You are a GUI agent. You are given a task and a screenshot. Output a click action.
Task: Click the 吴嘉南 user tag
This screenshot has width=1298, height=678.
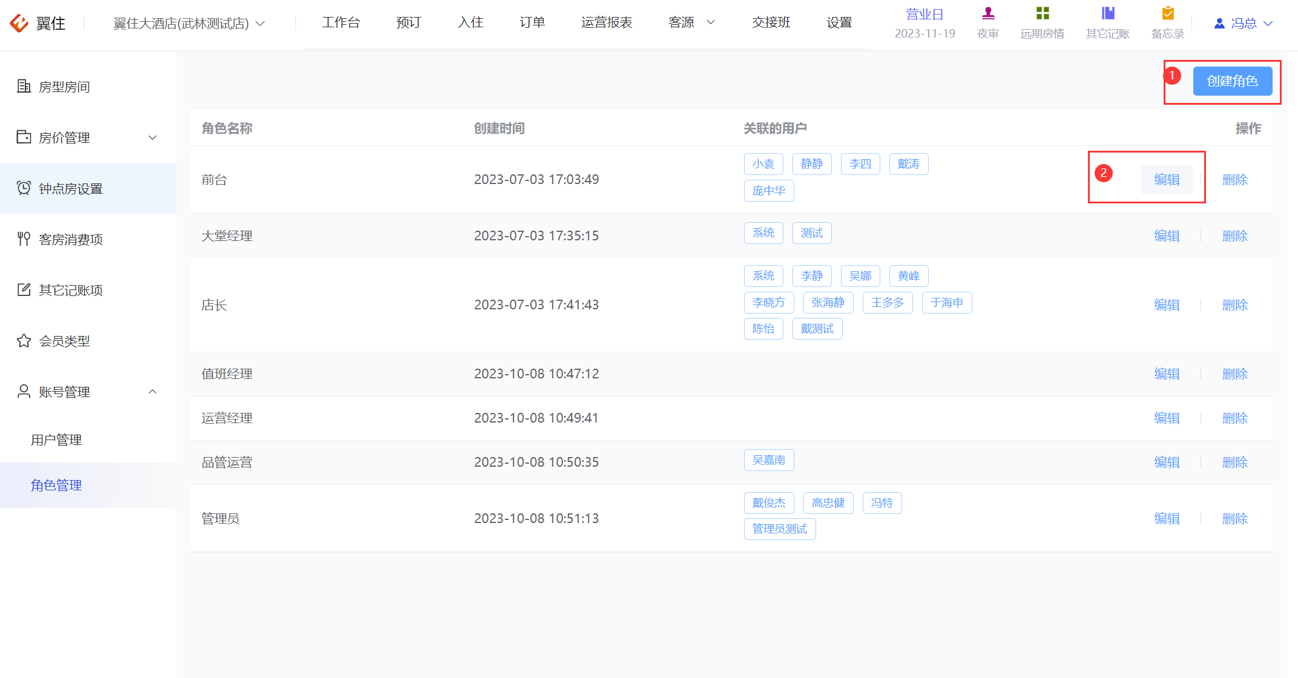[x=769, y=460]
